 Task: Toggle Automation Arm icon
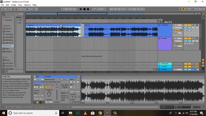[96, 9]
